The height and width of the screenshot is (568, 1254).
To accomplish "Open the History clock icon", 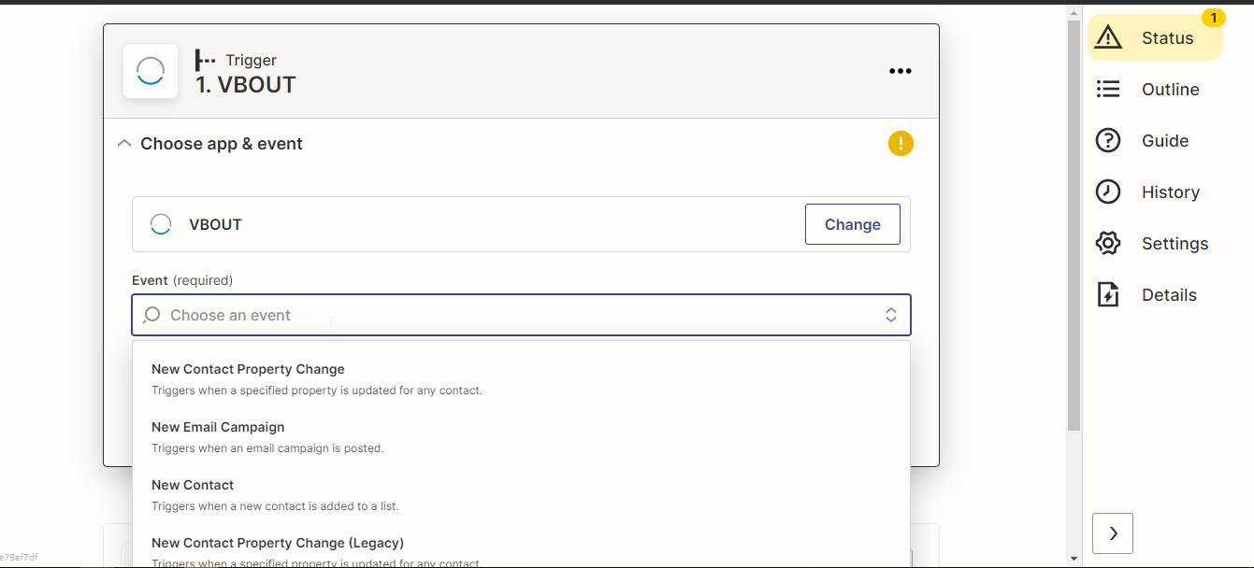I will (1108, 192).
